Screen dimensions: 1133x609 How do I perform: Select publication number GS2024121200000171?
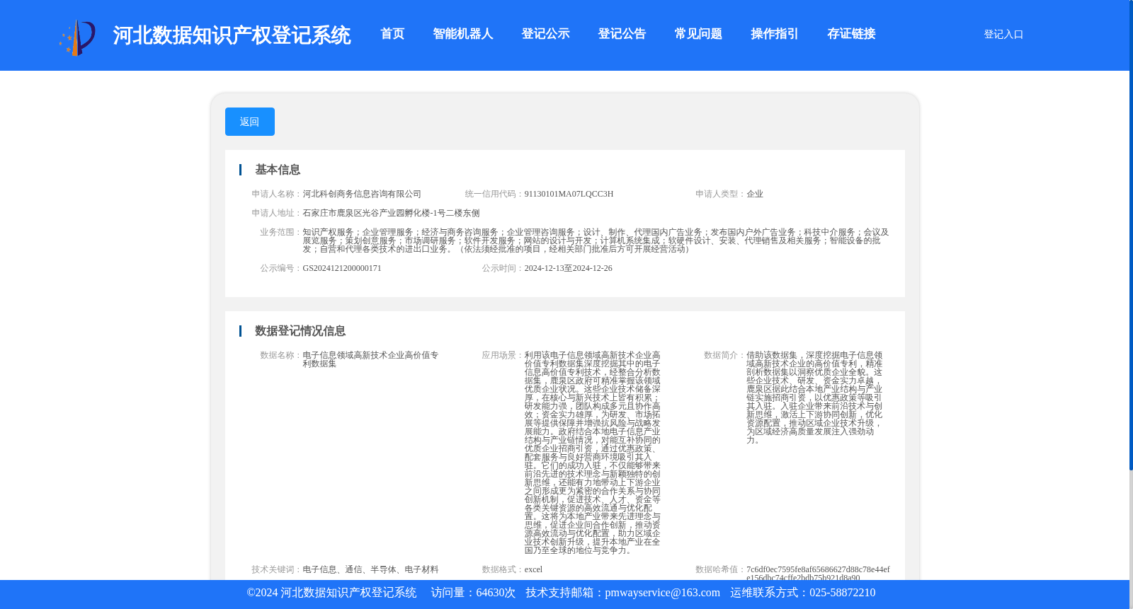(x=342, y=268)
